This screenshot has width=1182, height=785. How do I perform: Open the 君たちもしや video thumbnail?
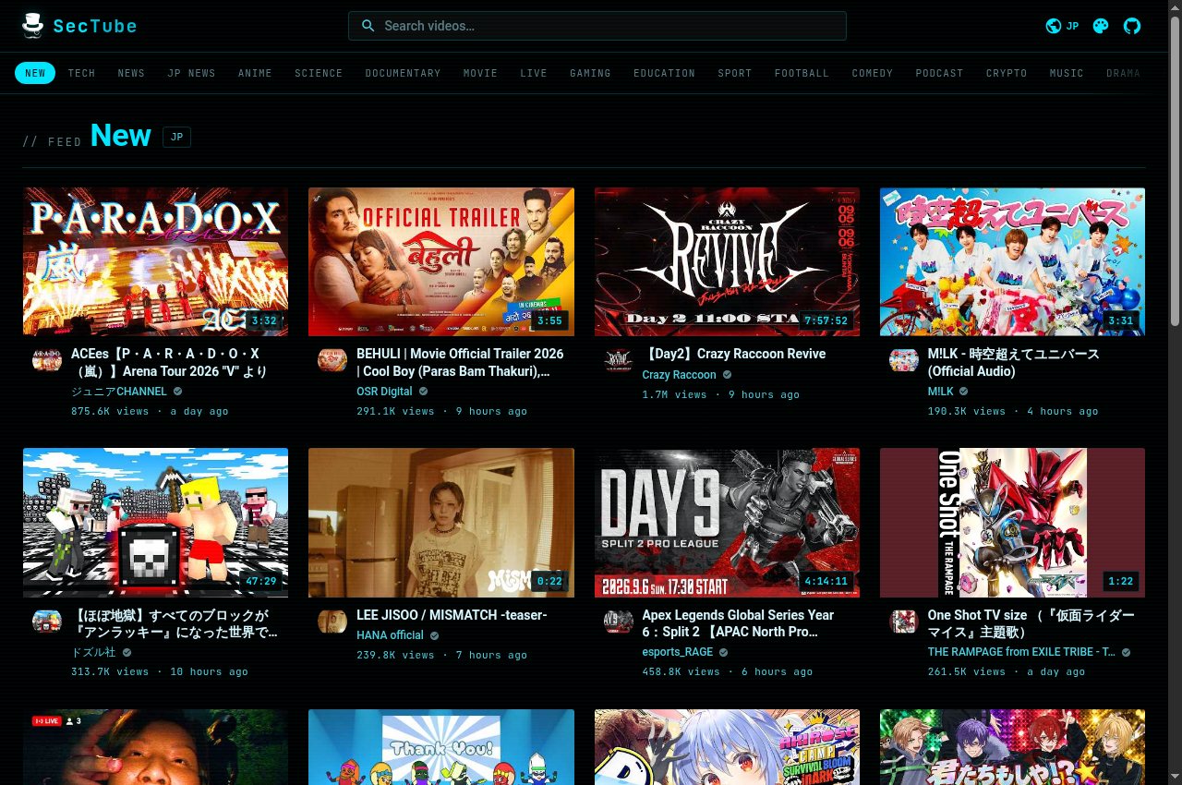[x=1012, y=747]
